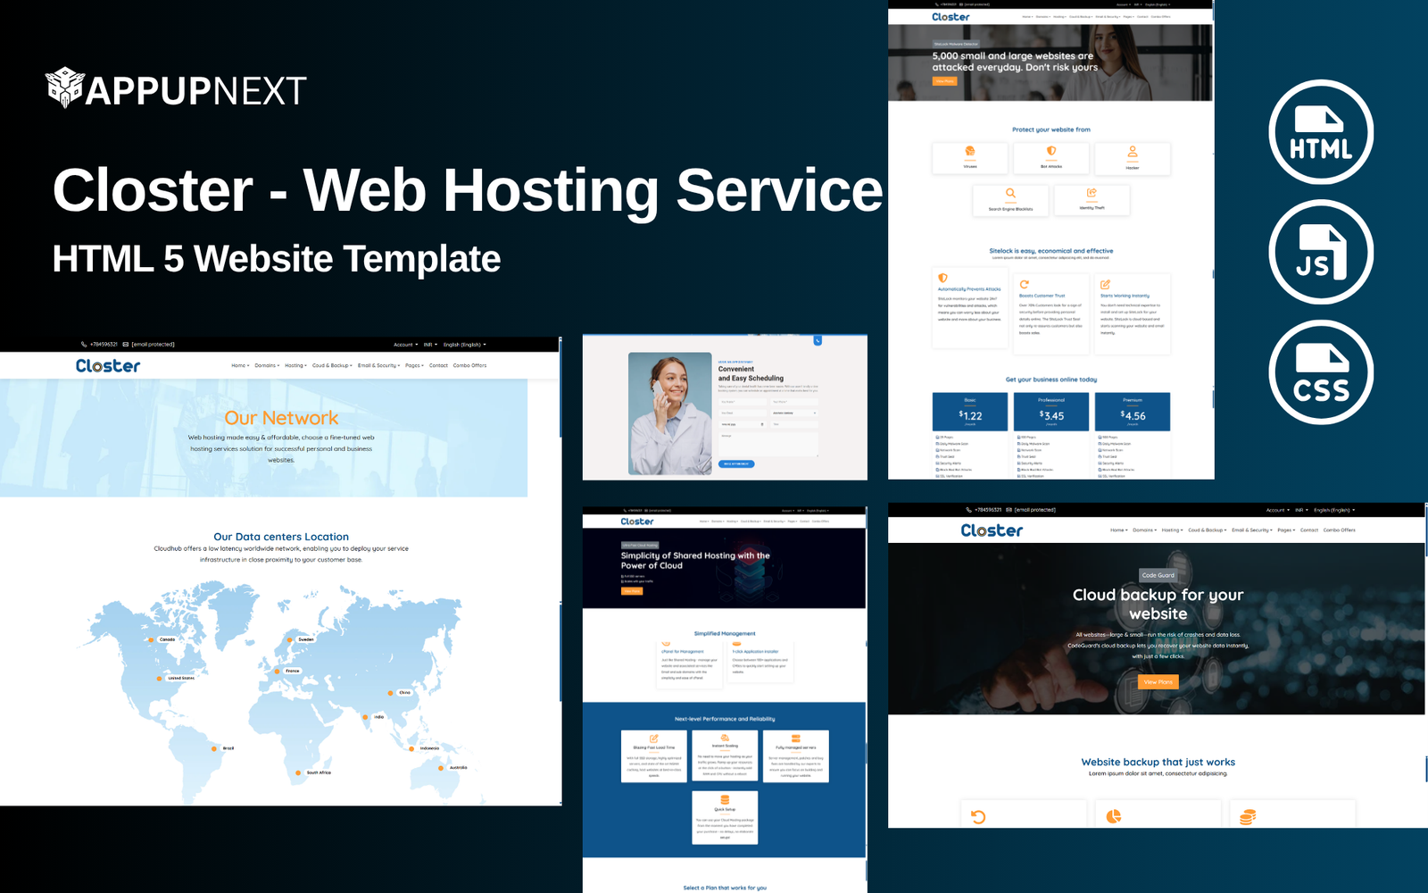
Task: Open Combo Offers in Cloud backup page navbar
Action: pyautogui.click(x=1339, y=530)
